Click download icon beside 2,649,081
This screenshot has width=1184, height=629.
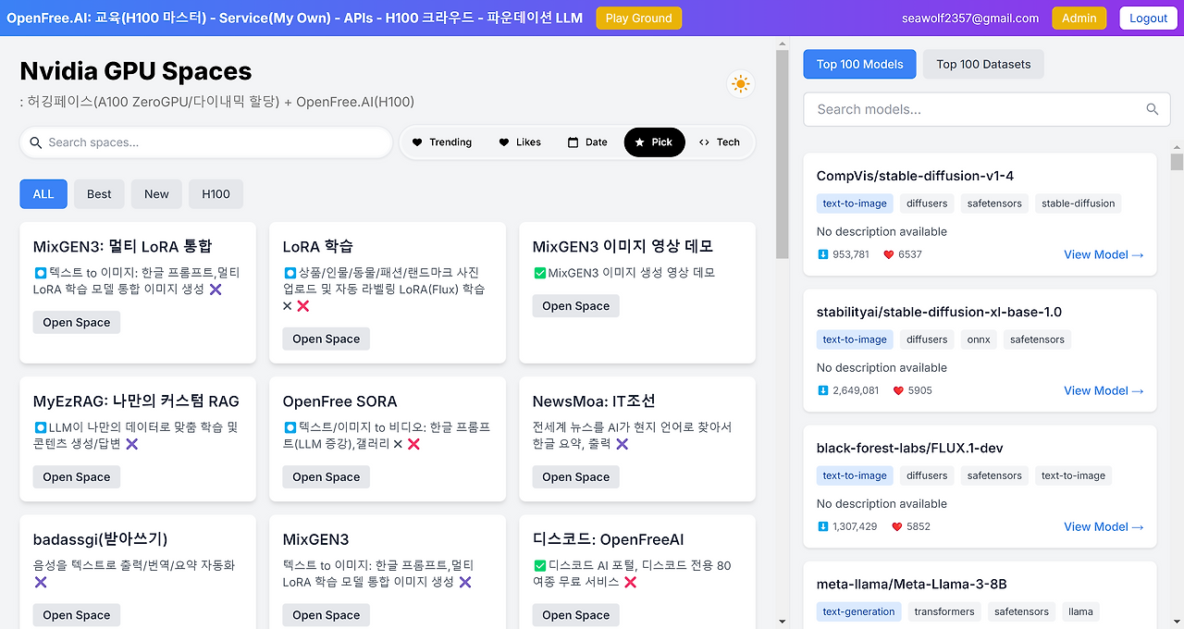click(x=823, y=390)
